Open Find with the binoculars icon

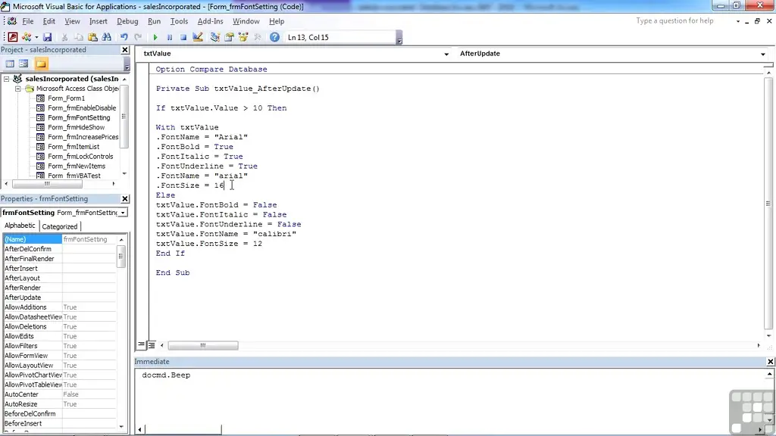[x=106, y=37]
